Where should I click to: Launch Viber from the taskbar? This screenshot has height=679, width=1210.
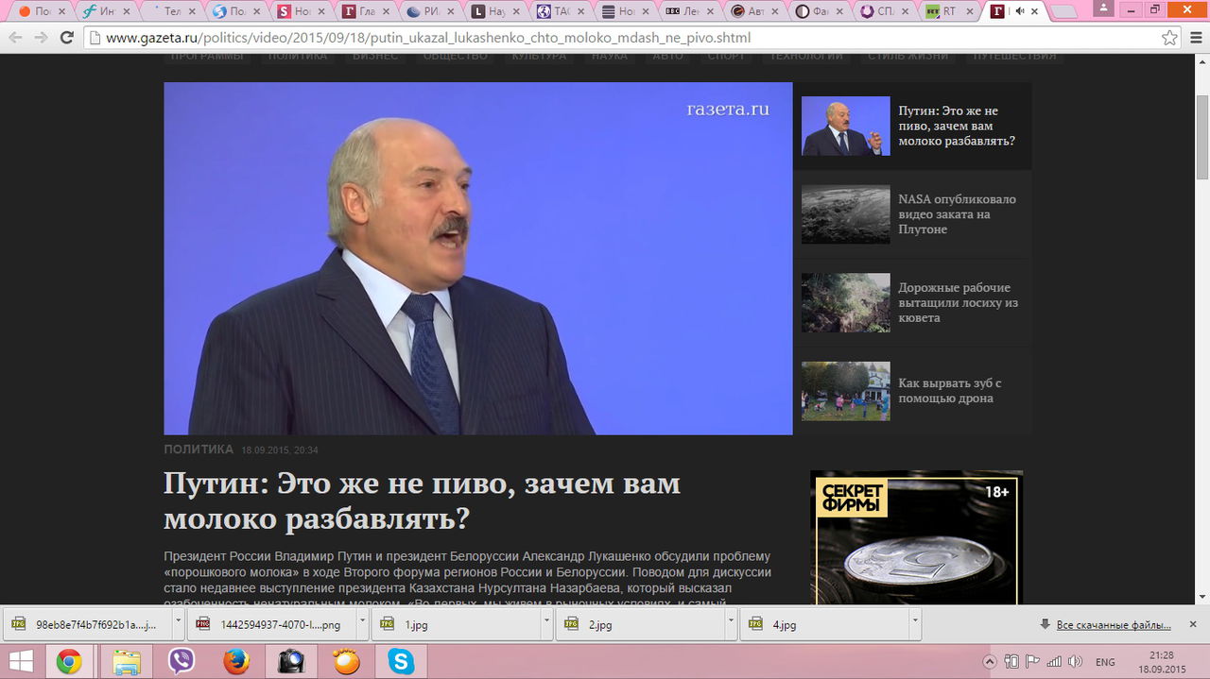tap(181, 661)
